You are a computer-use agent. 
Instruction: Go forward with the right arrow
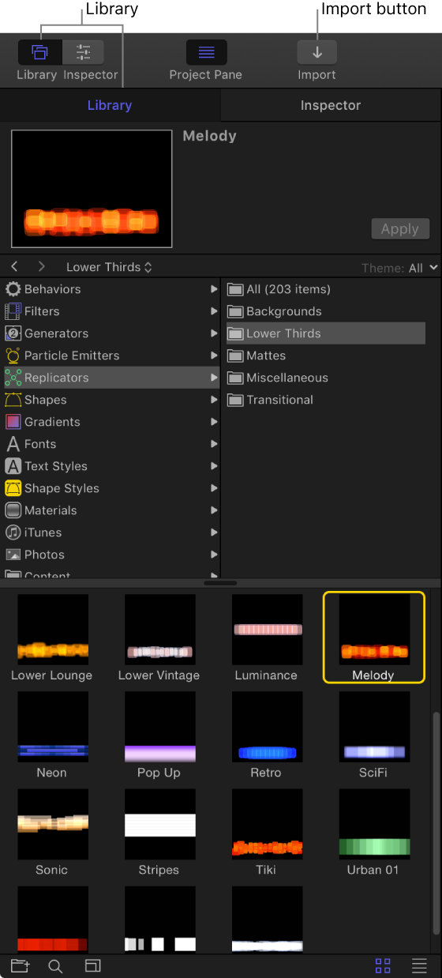click(42, 267)
